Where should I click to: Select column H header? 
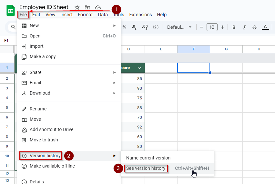pyautogui.click(x=259, y=49)
